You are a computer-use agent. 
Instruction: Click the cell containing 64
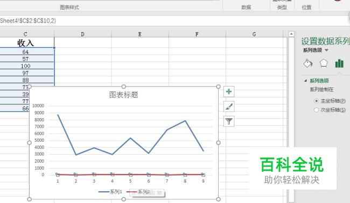tap(25, 52)
